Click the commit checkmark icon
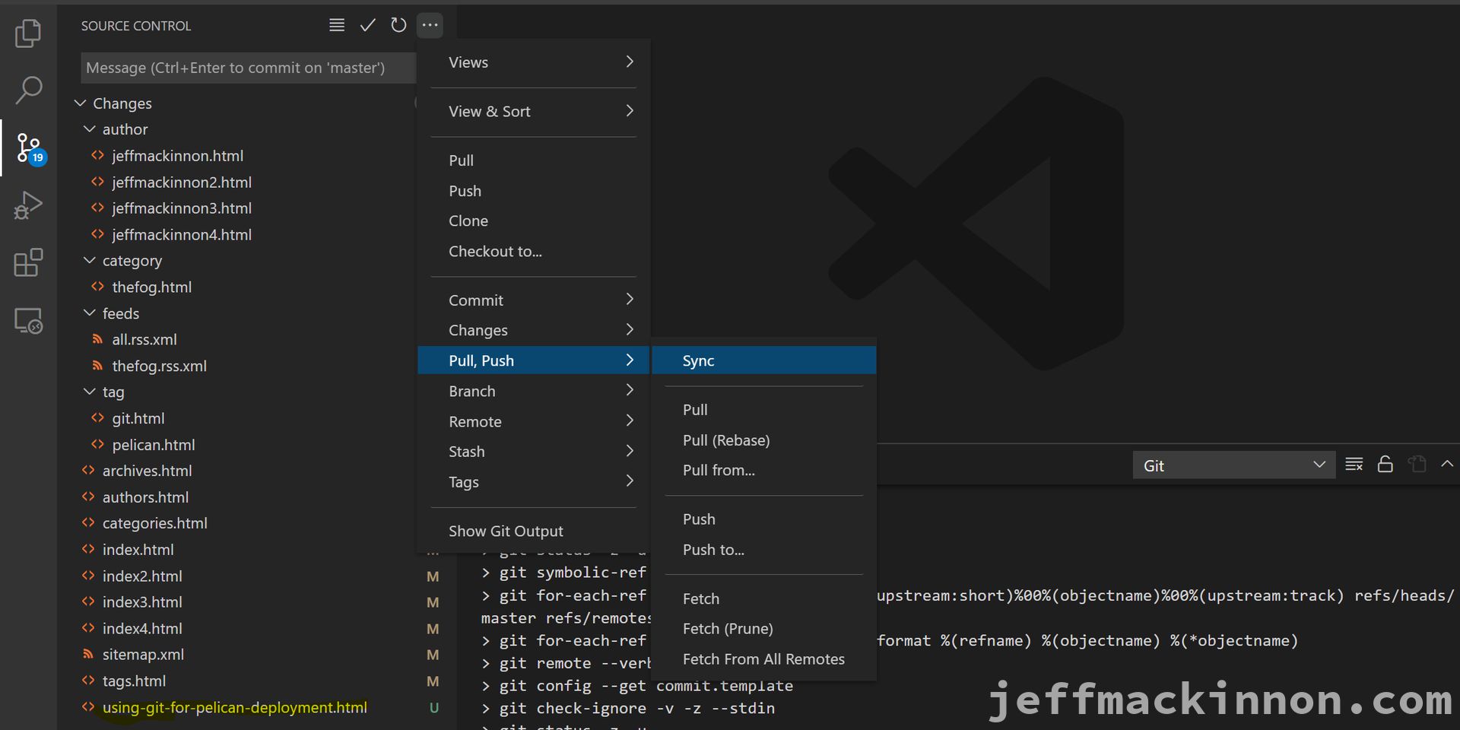Screen dimensions: 1460x730 367,25
